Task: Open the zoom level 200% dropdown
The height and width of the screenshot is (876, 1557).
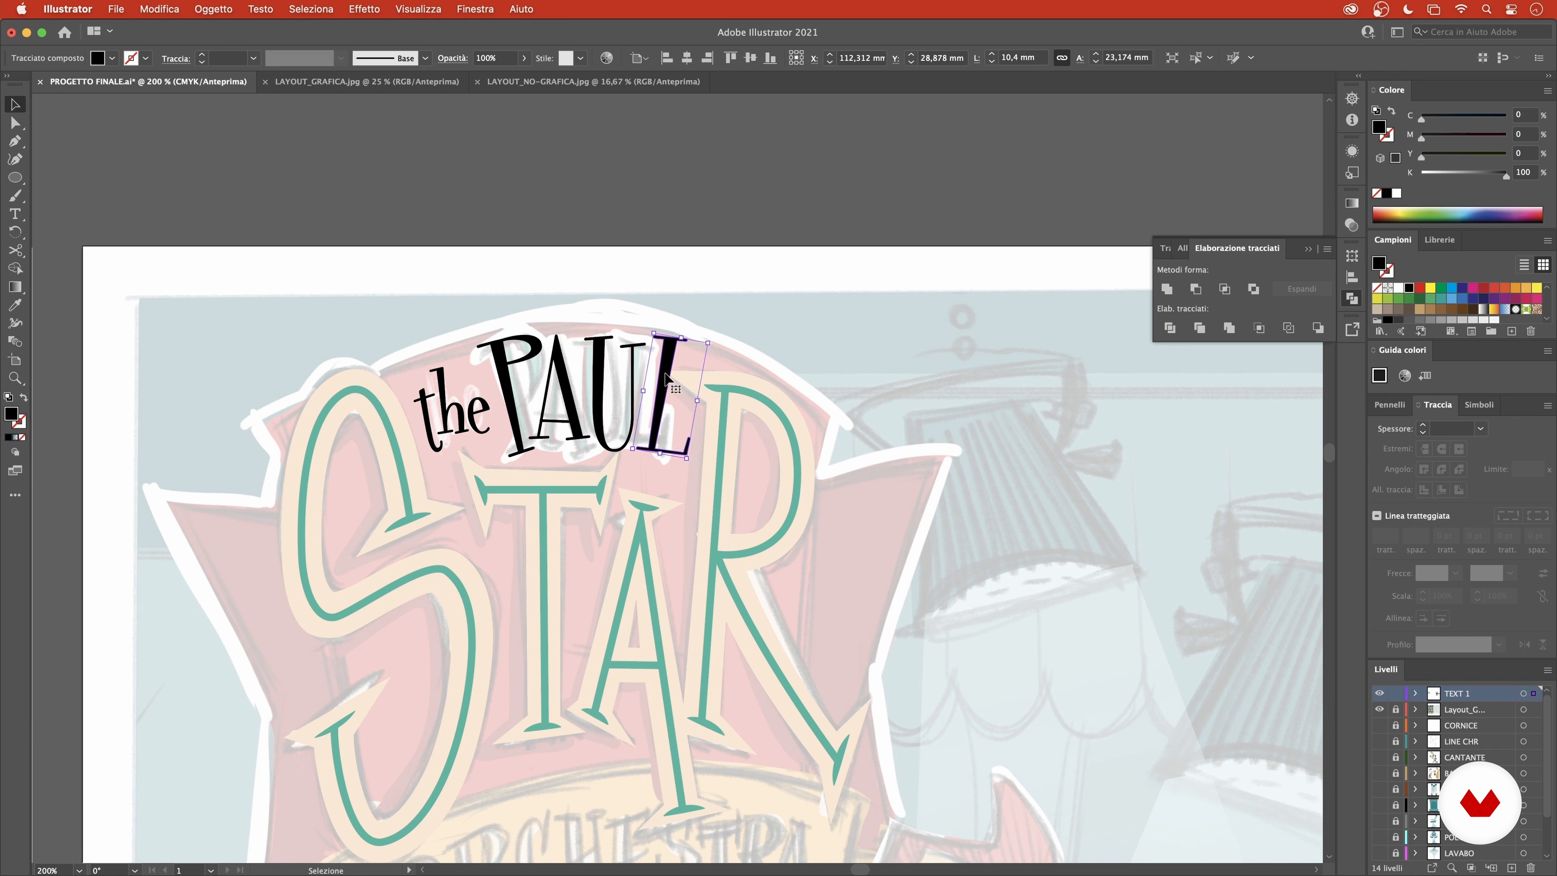Action: 79,871
